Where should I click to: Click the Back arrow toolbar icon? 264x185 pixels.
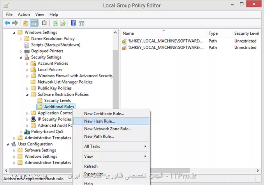coord(7,23)
